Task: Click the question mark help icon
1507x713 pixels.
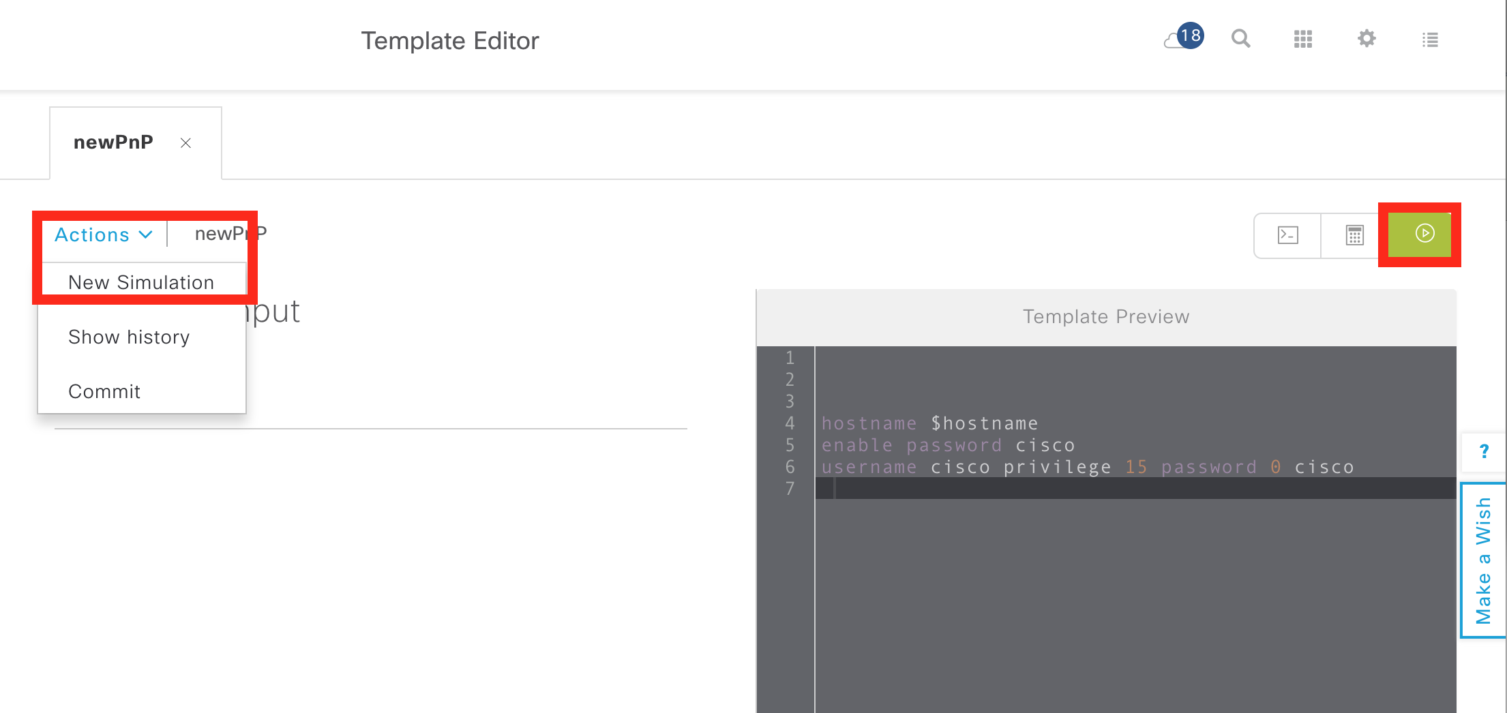Action: coord(1484,451)
